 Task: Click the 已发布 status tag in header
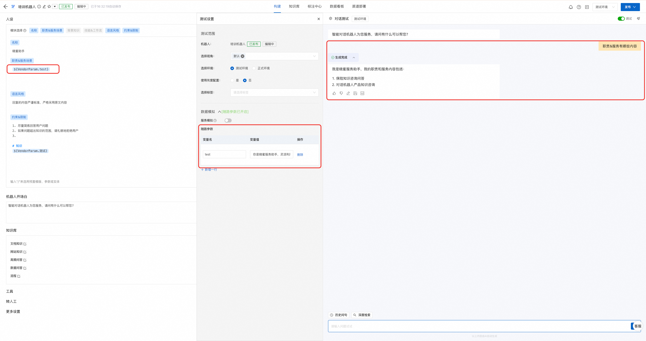66,7
